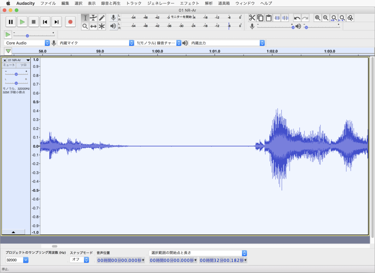Select the Selection (I-beam) tool
Viewport: 375px width, 273px height.
tap(85, 18)
